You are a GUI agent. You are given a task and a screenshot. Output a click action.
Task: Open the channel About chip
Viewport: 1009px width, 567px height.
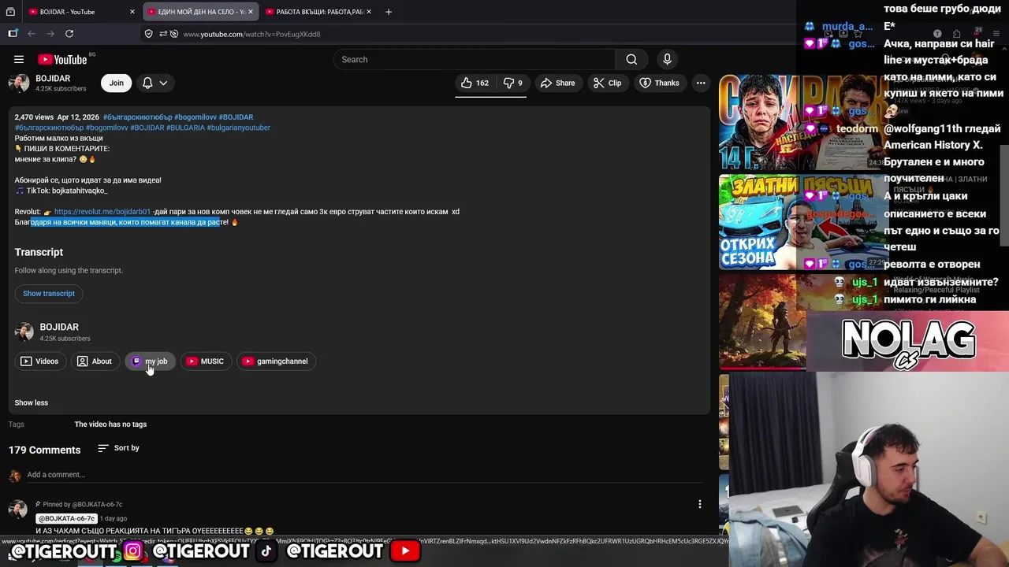click(x=95, y=361)
